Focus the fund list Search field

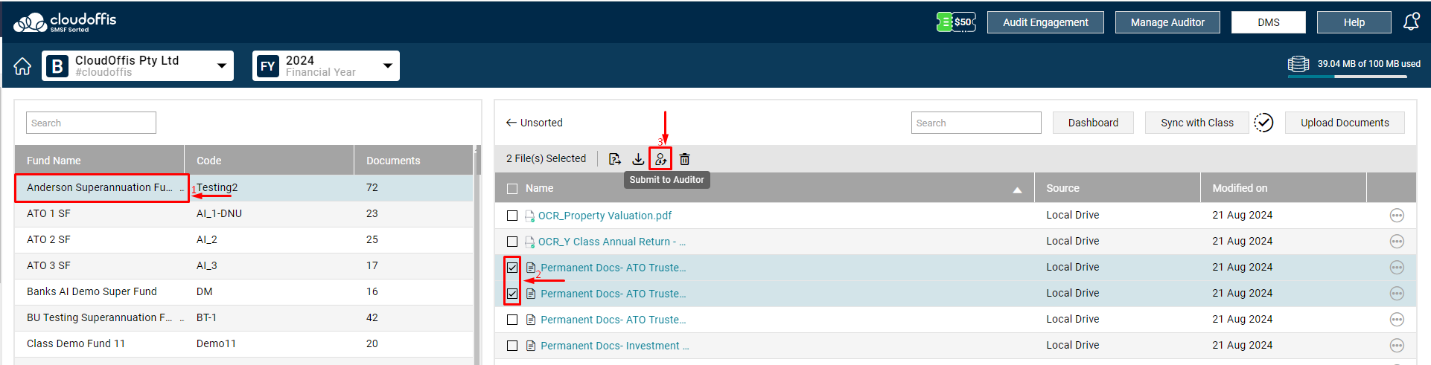pos(91,123)
